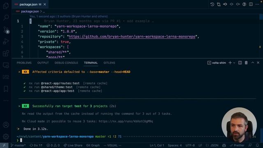Viewport: 263px width, 148px height.
Task: Open the Nx Console view
Action: tap(6, 77)
